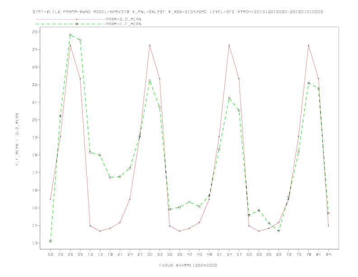
Task: Click the FHOUR VHHMM x-axis title
Action: point(188,265)
